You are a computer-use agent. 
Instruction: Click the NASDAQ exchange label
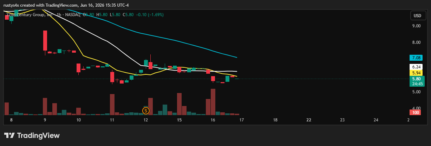73,15
